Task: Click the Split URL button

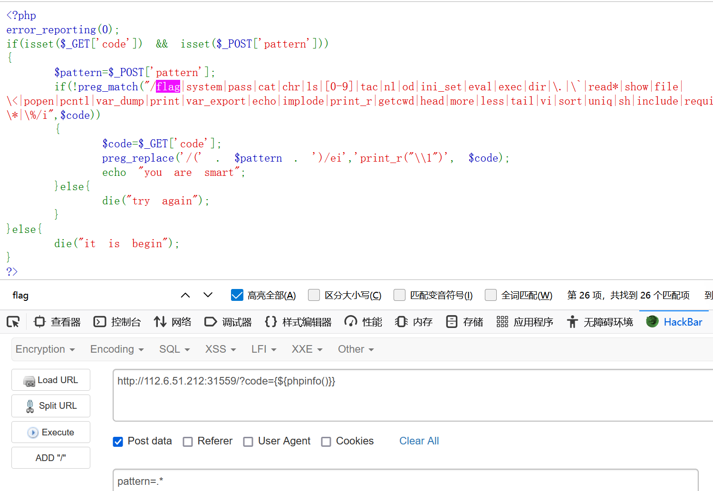Action: [51, 406]
